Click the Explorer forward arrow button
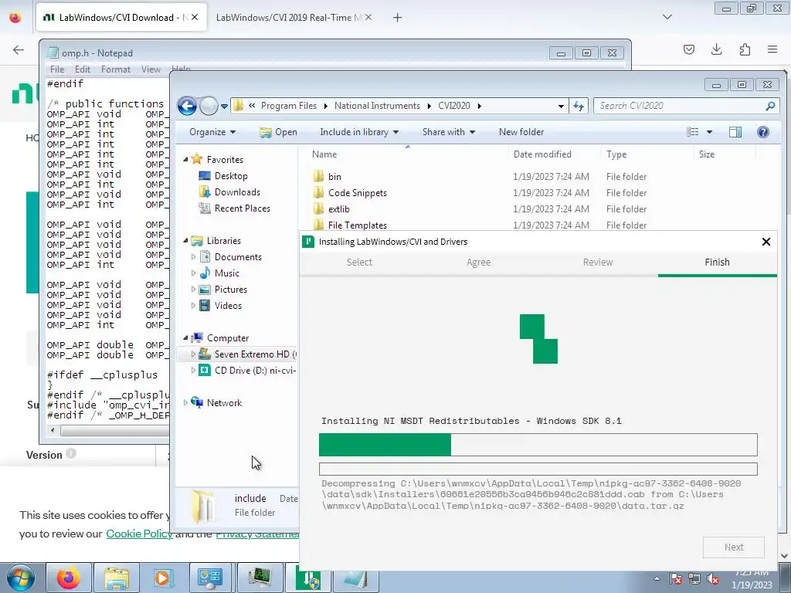The width and height of the screenshot is (791, 593). (209, 106)
